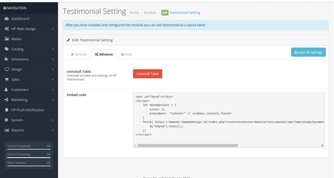334x178 pixels.
Task: Click the Embed code field label
Action: point(77,95)
